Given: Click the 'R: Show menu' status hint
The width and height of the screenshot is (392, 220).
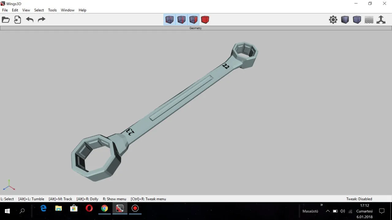Looking at the screenshot, I should click(x=115, y=199).
